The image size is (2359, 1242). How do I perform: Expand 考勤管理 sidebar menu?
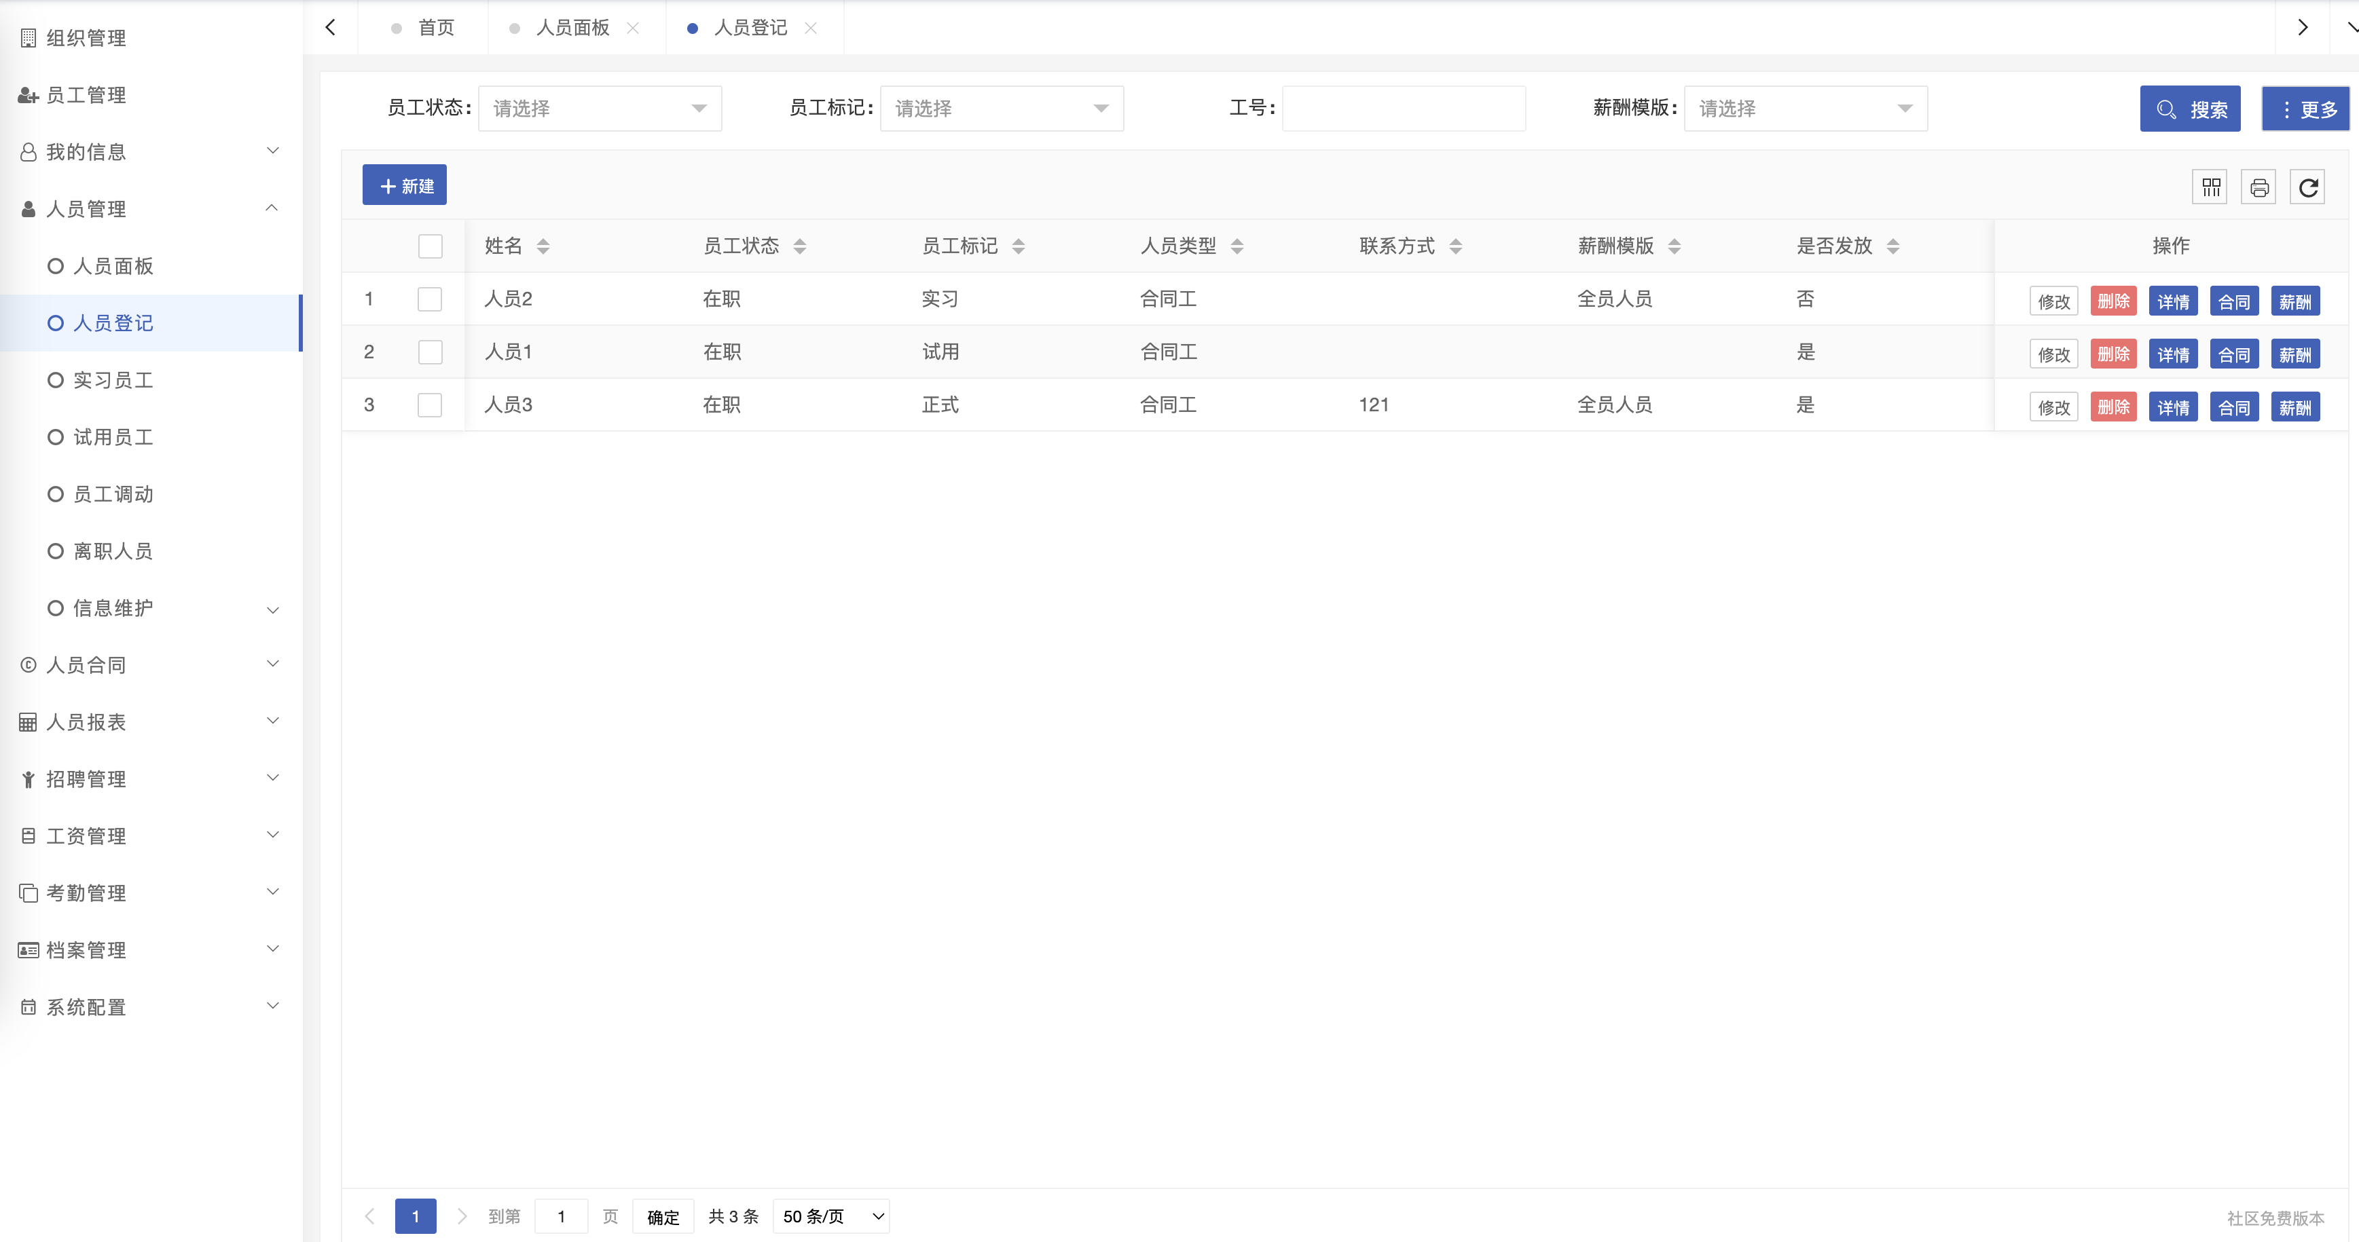[151, 892]
